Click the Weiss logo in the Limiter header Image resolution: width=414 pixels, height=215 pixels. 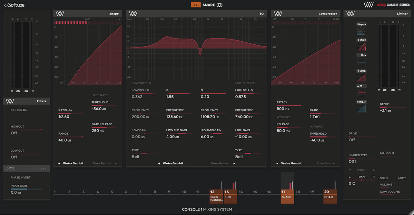click(351, 14)
